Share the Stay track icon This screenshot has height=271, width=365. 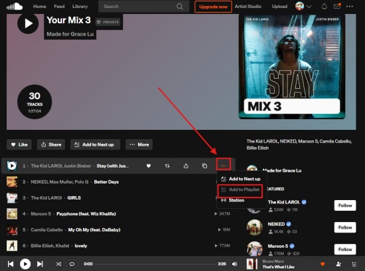(x=186, y=166)
